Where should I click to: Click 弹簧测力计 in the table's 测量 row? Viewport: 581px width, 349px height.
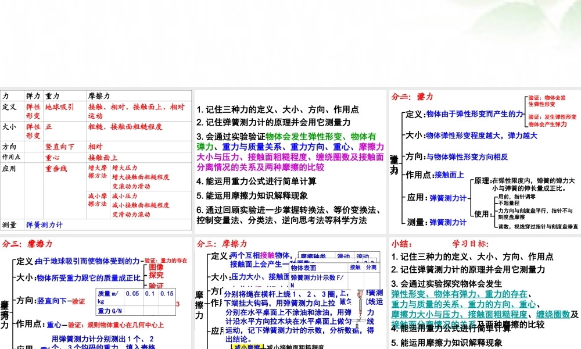pyautogui.click(x=44, y=225)
